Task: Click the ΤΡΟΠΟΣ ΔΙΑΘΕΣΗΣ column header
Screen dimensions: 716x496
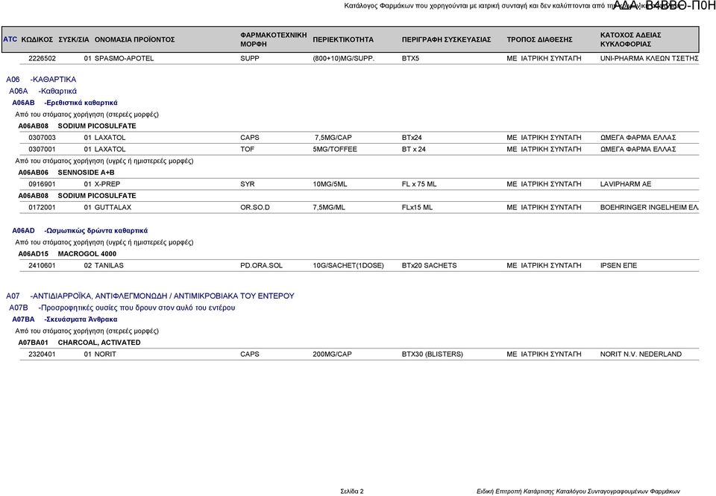Action: coord(539,39)
